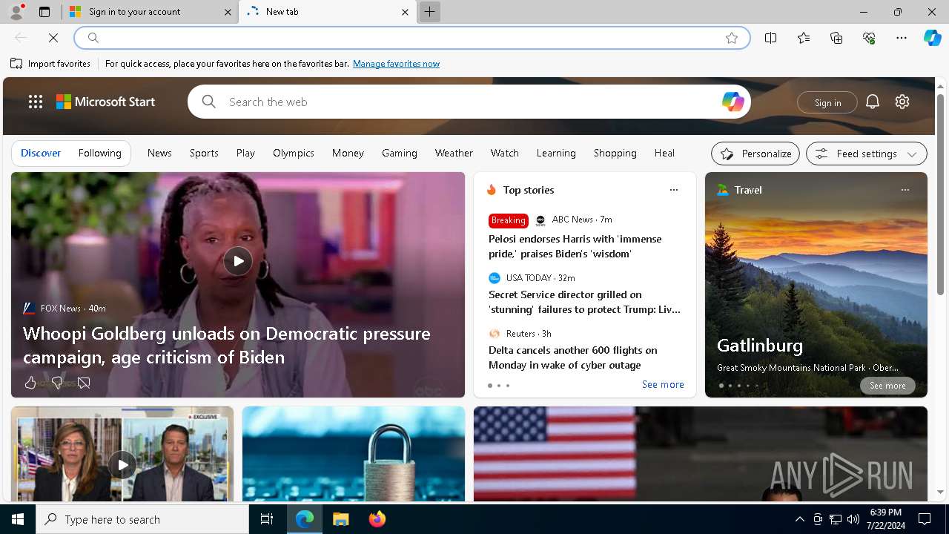
Task: Open a new tab with plus button
Action: click(429, 12)
